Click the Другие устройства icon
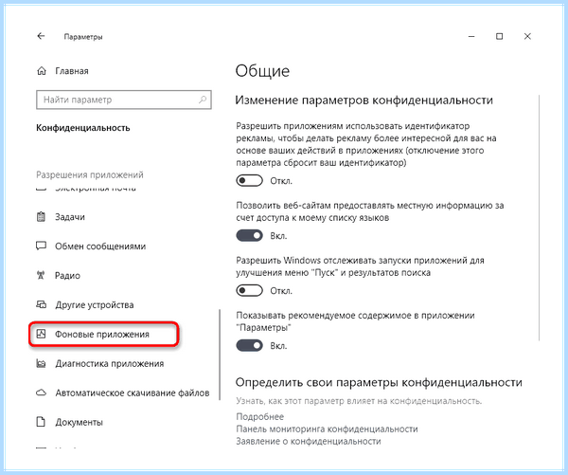This screenshot has width=568, height=475. point(42,304)
